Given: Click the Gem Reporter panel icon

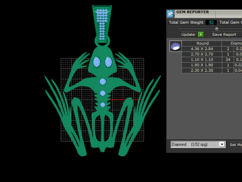Looking at the screenshot, I should coord(170,14).
